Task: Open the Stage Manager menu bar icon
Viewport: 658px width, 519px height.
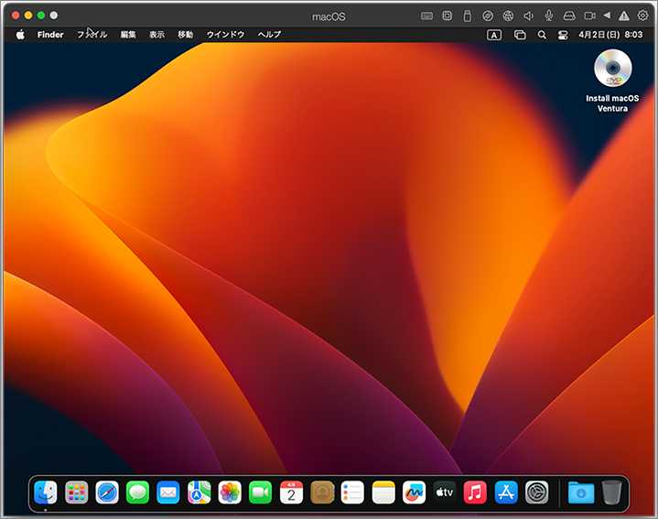Action: [x=520, y=36]
